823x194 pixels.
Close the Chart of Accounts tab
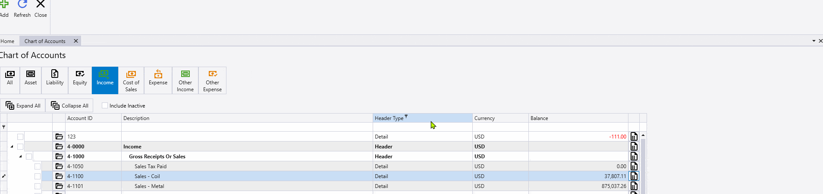[76, 41]
